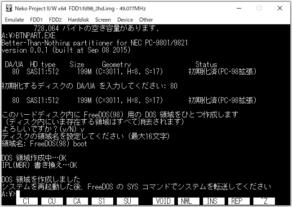Click the ^Z function key label
The height and width of the screenshot is (207, 292).
[264, 201]
